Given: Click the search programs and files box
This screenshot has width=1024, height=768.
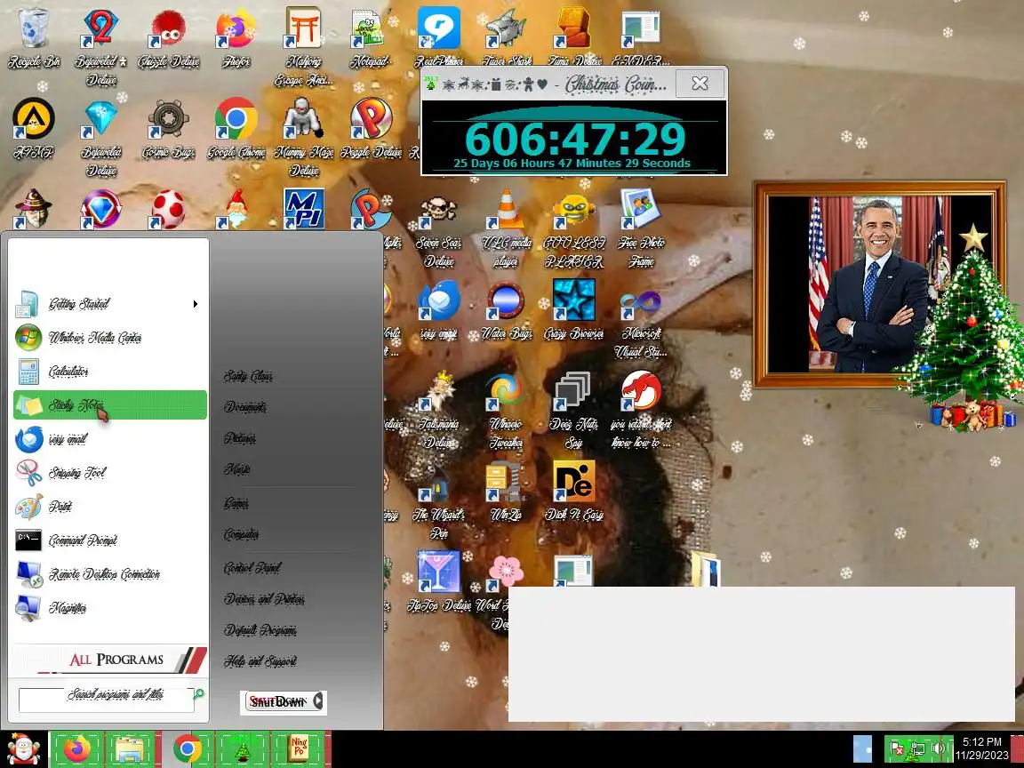Looking at the screenshot, I should click(x=107, y=700).
